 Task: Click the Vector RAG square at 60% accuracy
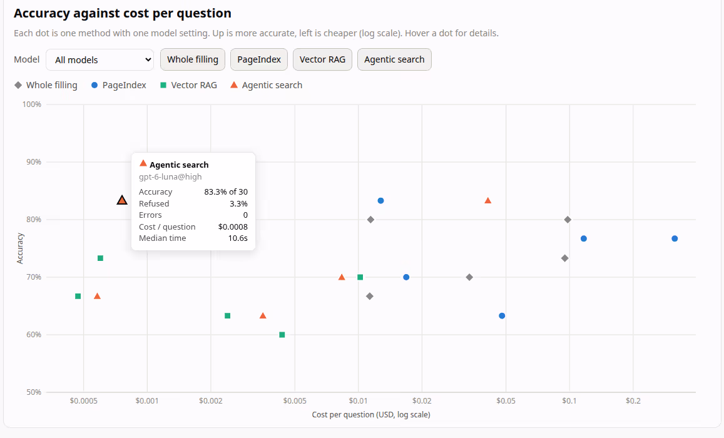coord(282,335)
